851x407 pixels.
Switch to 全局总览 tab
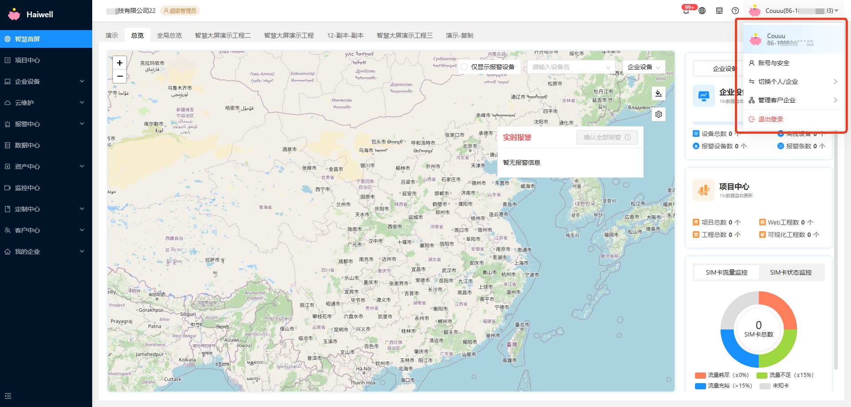(x=169, y=35)
